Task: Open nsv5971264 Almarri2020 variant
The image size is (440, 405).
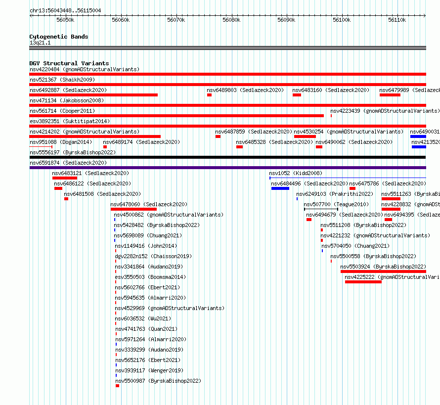Action: [151, 339]
